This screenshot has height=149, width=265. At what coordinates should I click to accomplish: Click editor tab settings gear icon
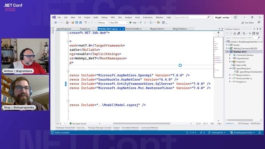tap(222, 29)
